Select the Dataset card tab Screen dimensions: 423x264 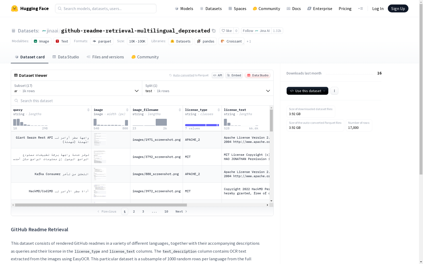coord(30,57)
